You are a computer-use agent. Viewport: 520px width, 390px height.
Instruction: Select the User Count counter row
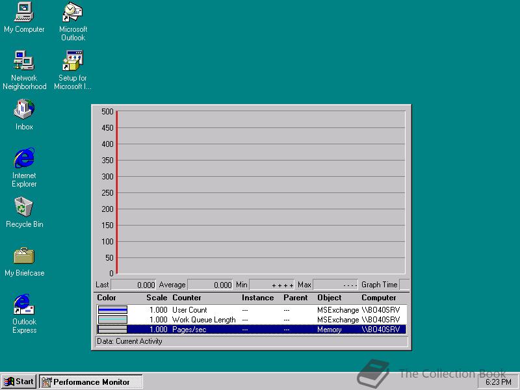[252, 310]
